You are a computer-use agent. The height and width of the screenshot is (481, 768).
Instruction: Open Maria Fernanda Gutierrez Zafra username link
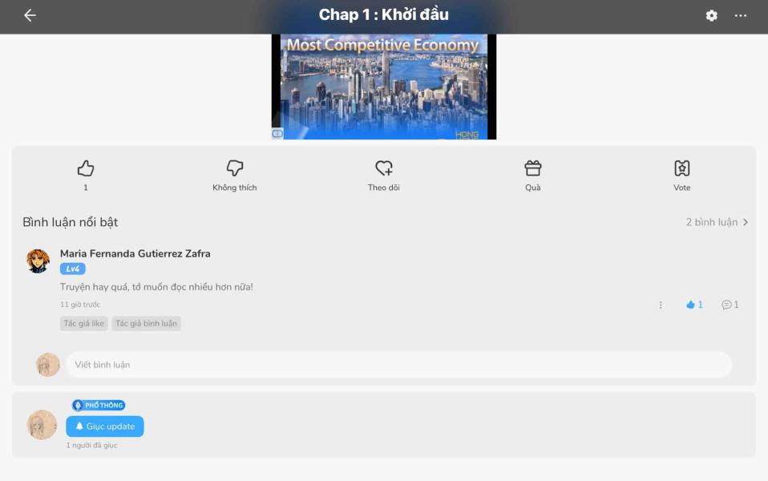(x=135, y=253)
